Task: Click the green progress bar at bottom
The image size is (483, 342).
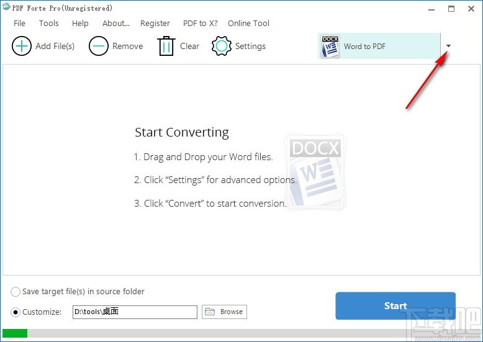Action: tap(15, 333)
